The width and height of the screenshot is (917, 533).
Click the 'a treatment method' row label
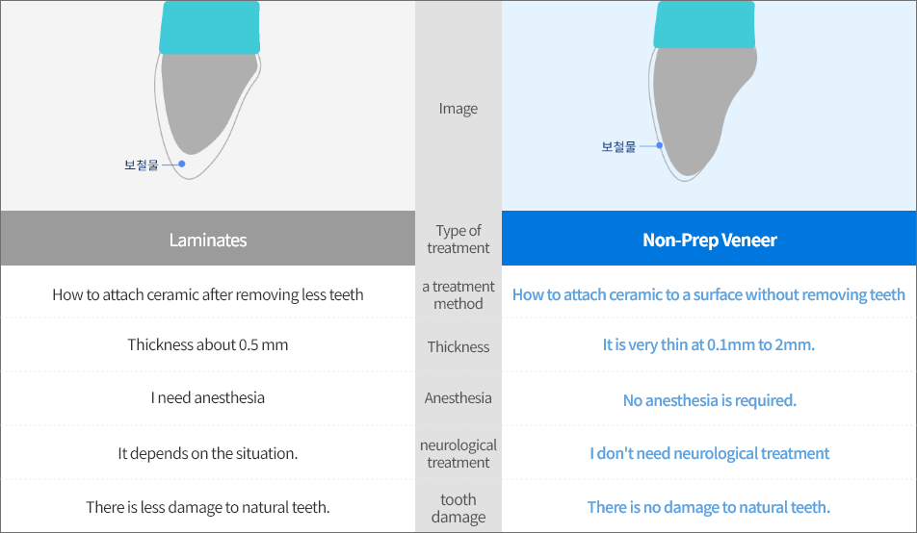click(x=458, y=294)
